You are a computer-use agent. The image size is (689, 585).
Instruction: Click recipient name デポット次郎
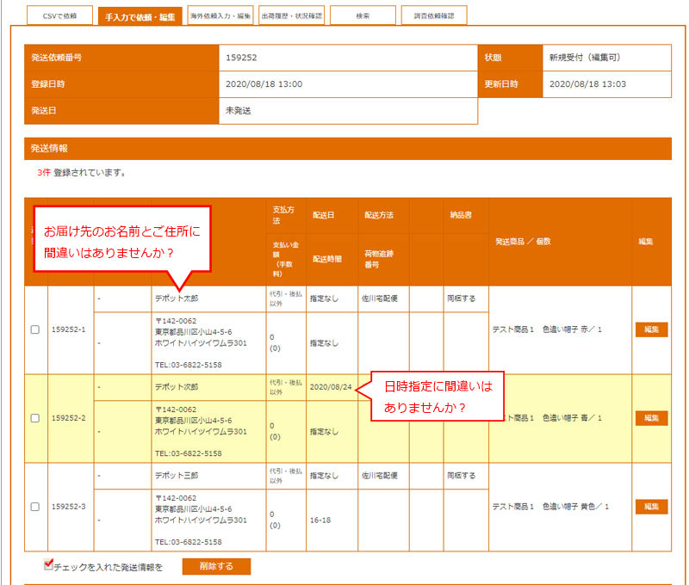coord(177,387)
